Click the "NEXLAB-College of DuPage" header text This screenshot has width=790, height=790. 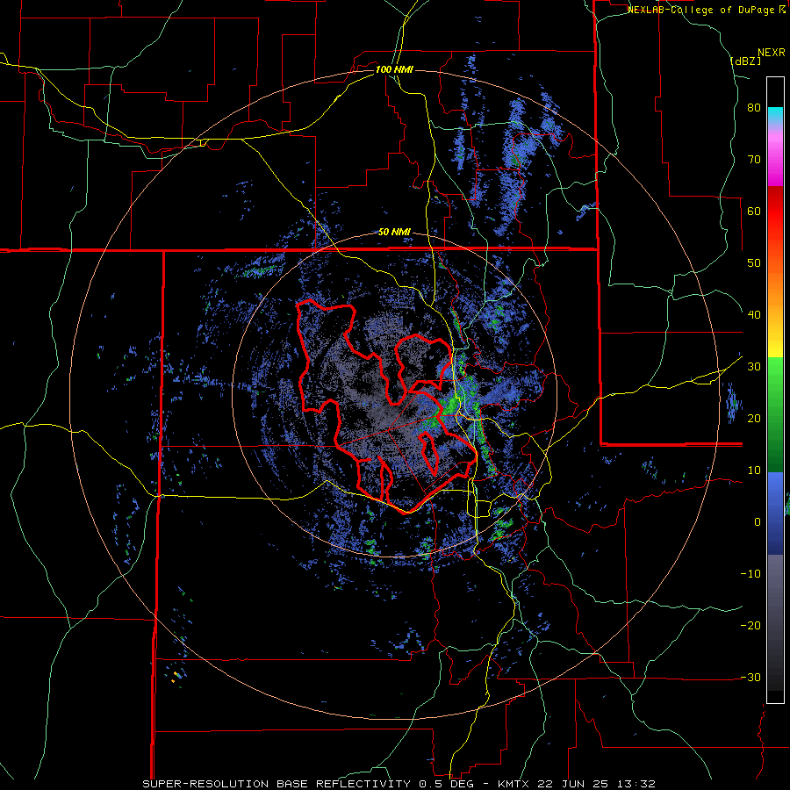click(x=701, y=10)
